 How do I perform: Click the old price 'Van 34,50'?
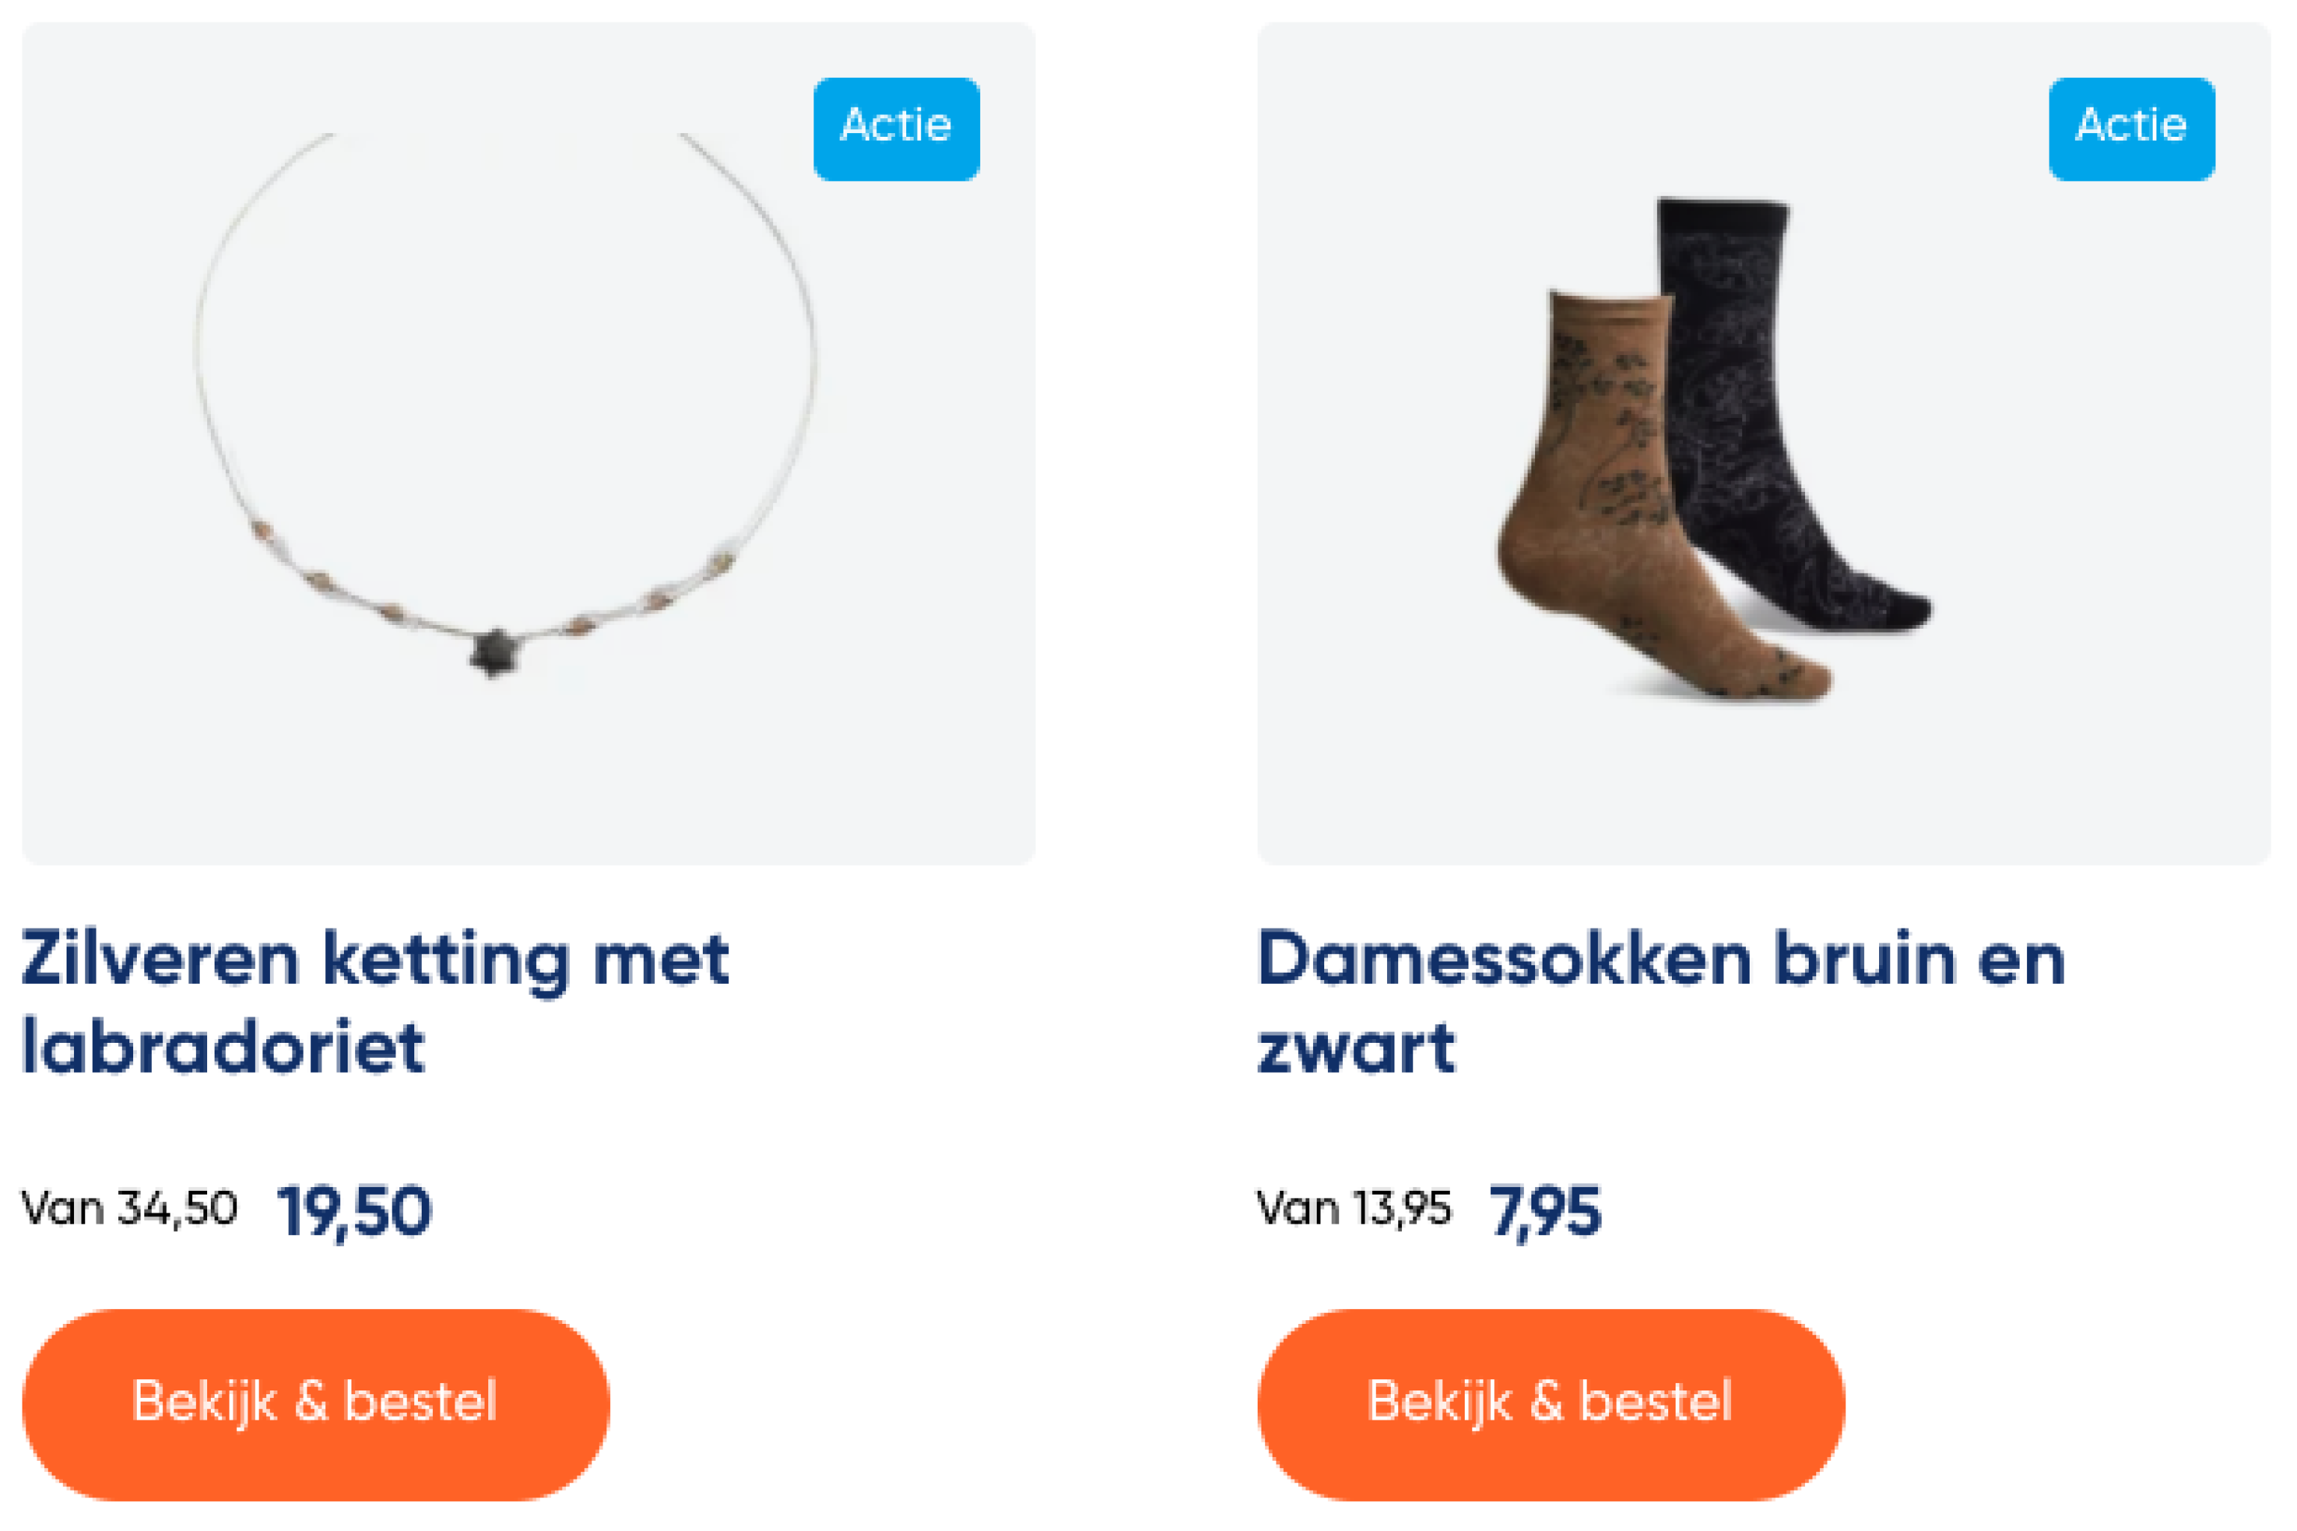(x=129, y=1209)
